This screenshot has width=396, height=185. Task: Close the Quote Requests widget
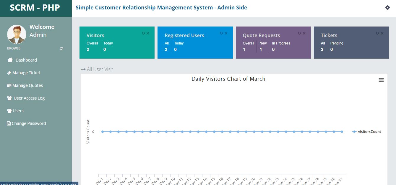pos(304,33)
